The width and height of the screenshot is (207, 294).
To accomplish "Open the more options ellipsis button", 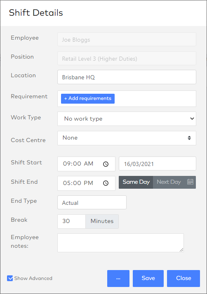I will (x=118, y=278).
